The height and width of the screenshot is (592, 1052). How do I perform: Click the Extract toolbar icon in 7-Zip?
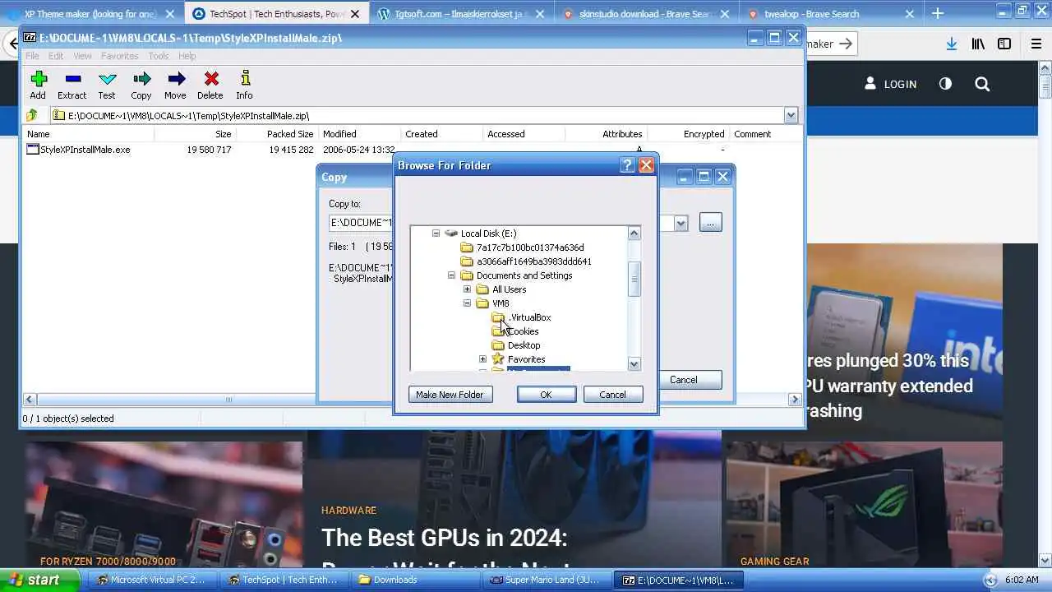point(72,79)
